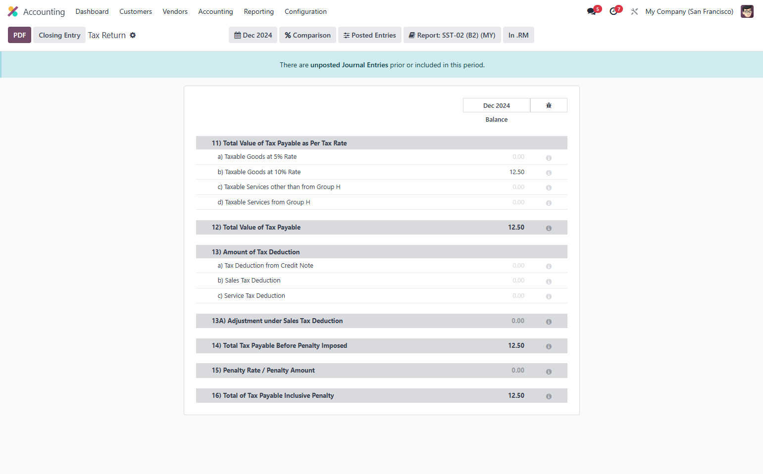Click info icon for Service Tax Deduction
The height and width of the screenshot is (474, 763).
[x=549, y=296]
